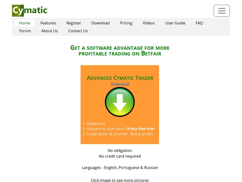242x182 pixels.
Task: Open the Features page
Action: coord(48,23)
